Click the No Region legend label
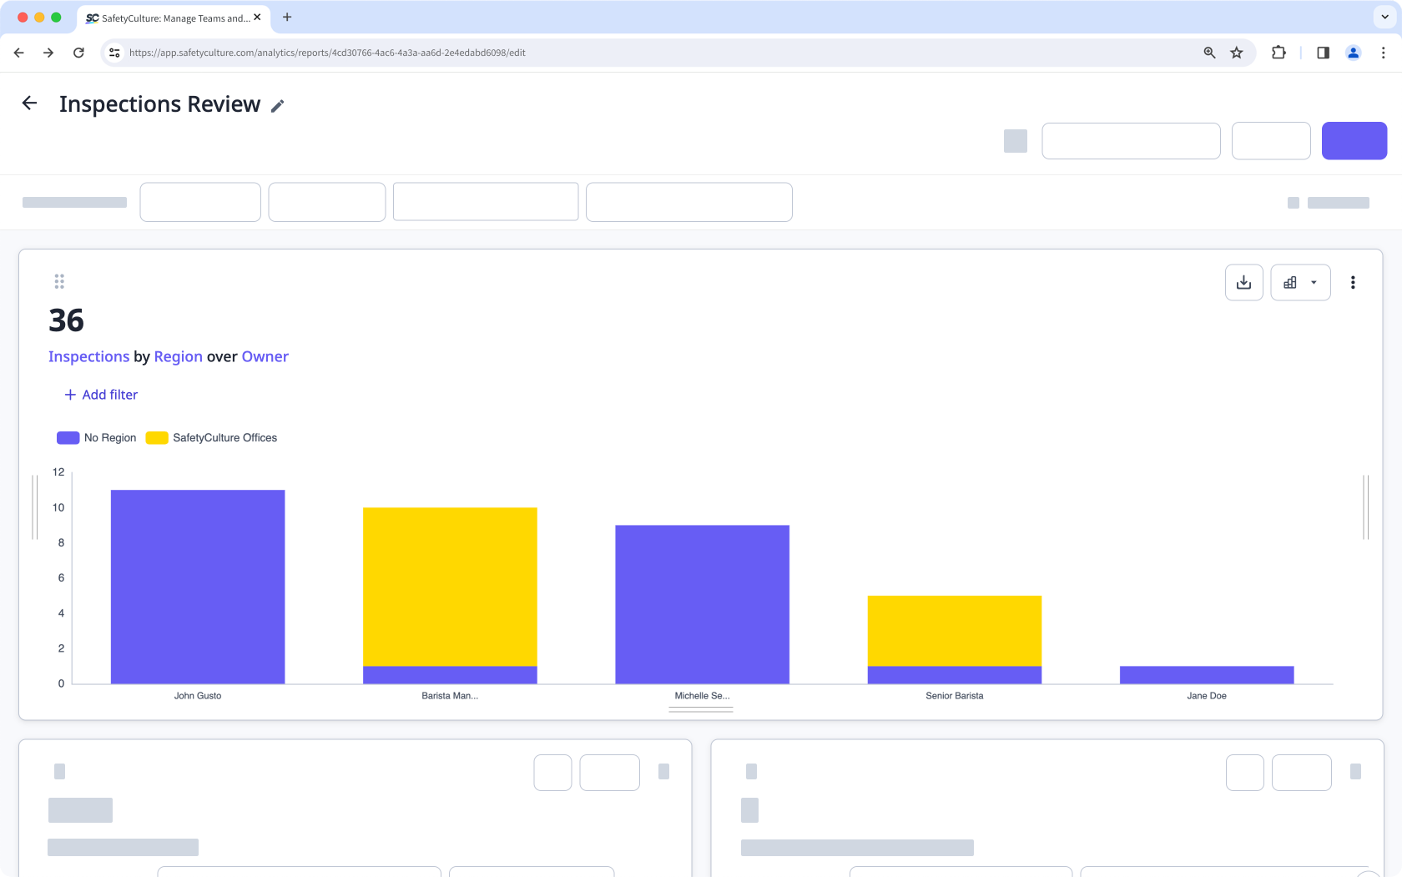The height and width of the screenshot is (877, 1402). click(x=110, y=438)
